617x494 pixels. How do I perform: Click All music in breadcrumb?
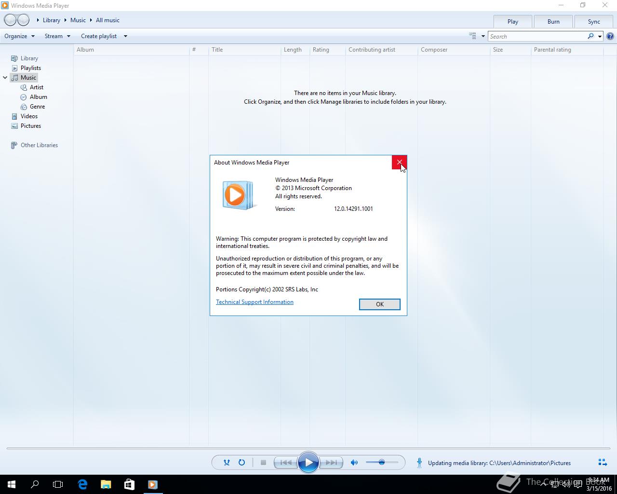[107, 20]
